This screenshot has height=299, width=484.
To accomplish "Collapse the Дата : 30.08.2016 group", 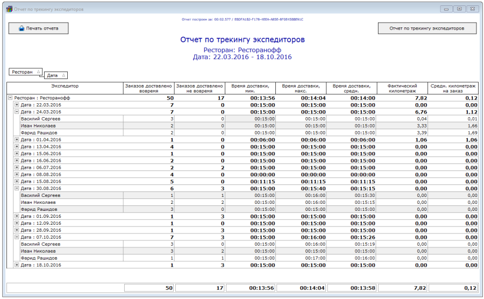I will click(x=16, y=189).
